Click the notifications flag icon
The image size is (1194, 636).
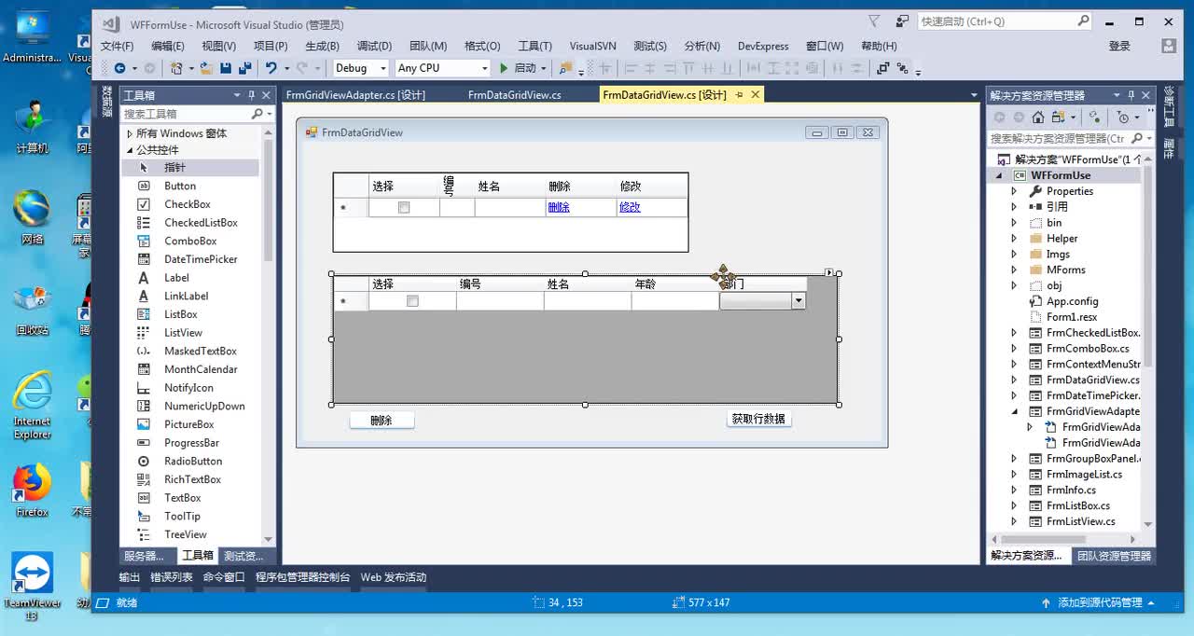tap(874, 21)
